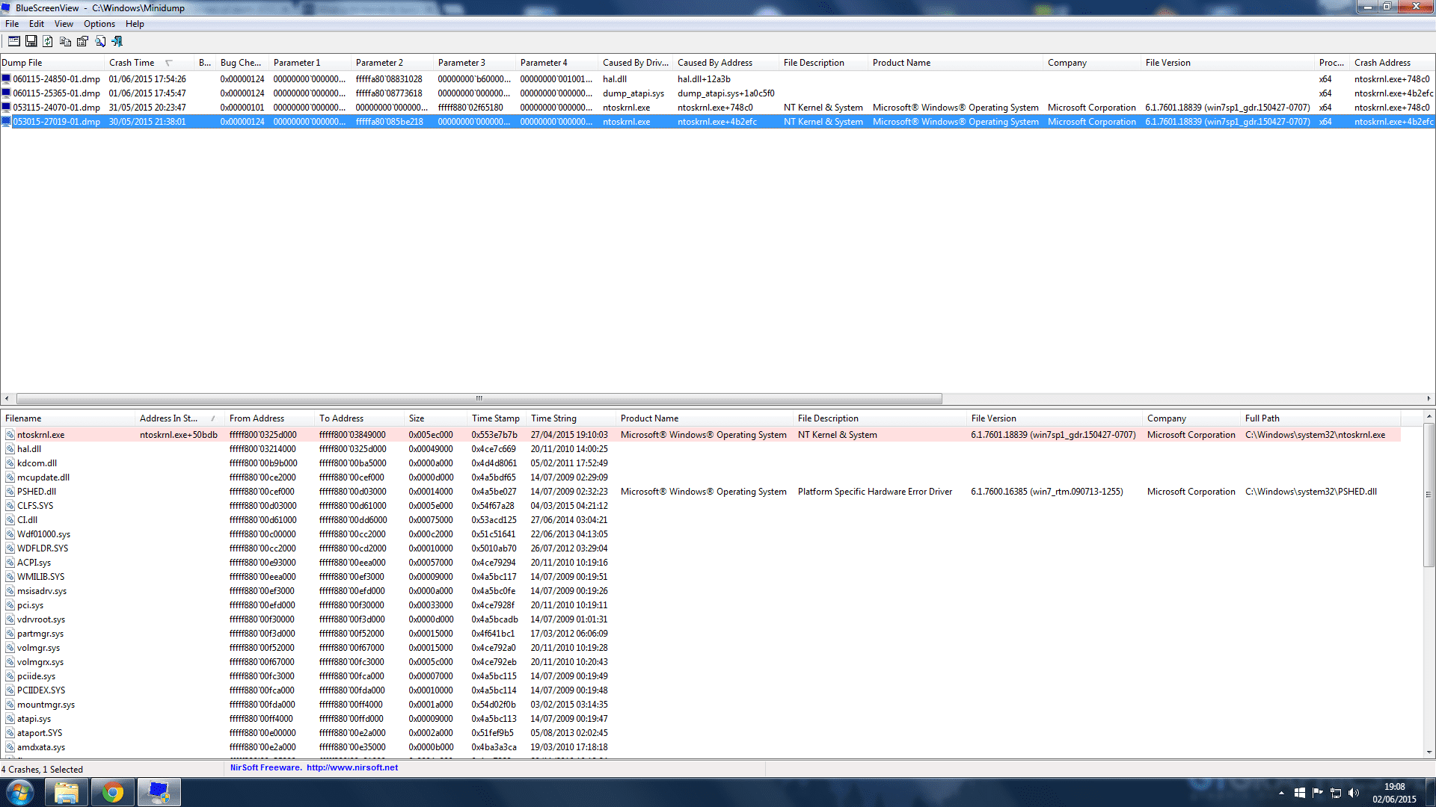Sort by Caused By Driver column header
Viewport: 1436px width, 807px height.
pos(636,63)
